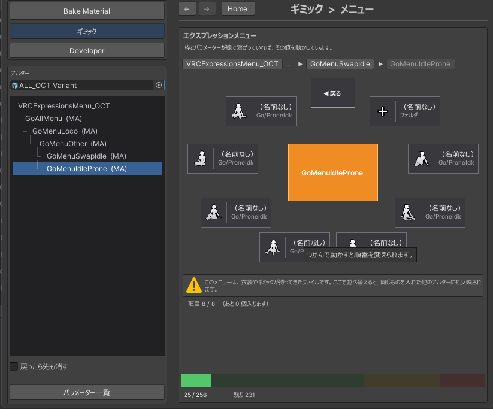The width and height of the screenshot is (493, 409).
Task: Click the "25 / 256" usage text
Action: coord(195,395)
